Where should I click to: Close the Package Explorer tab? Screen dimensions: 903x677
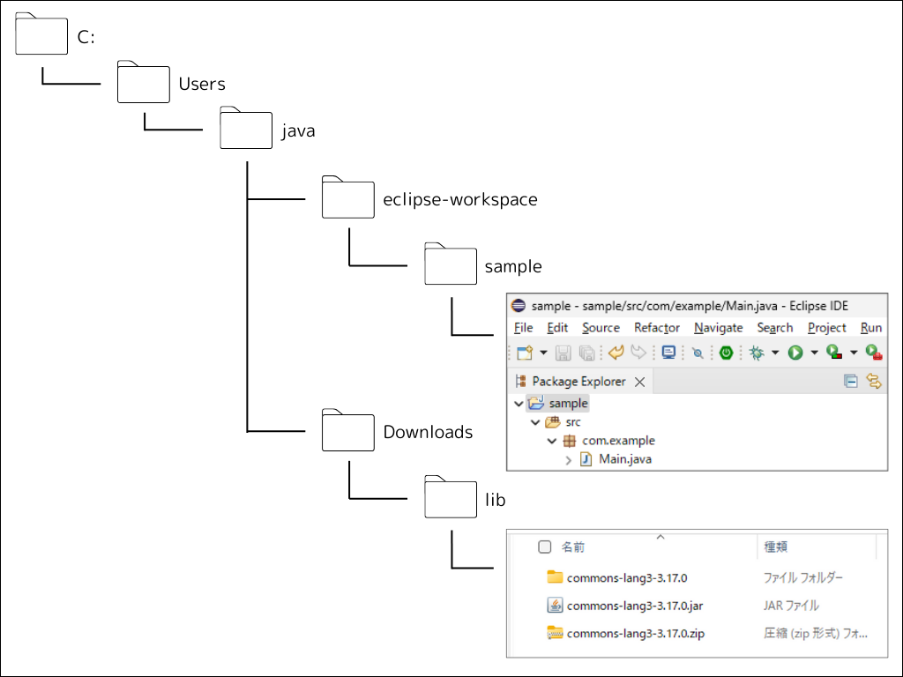(639, 382)
